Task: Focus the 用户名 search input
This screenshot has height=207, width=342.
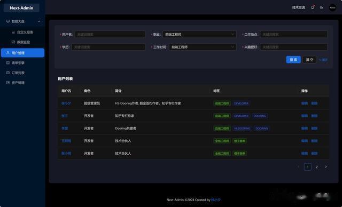Action: coord(110,34)
